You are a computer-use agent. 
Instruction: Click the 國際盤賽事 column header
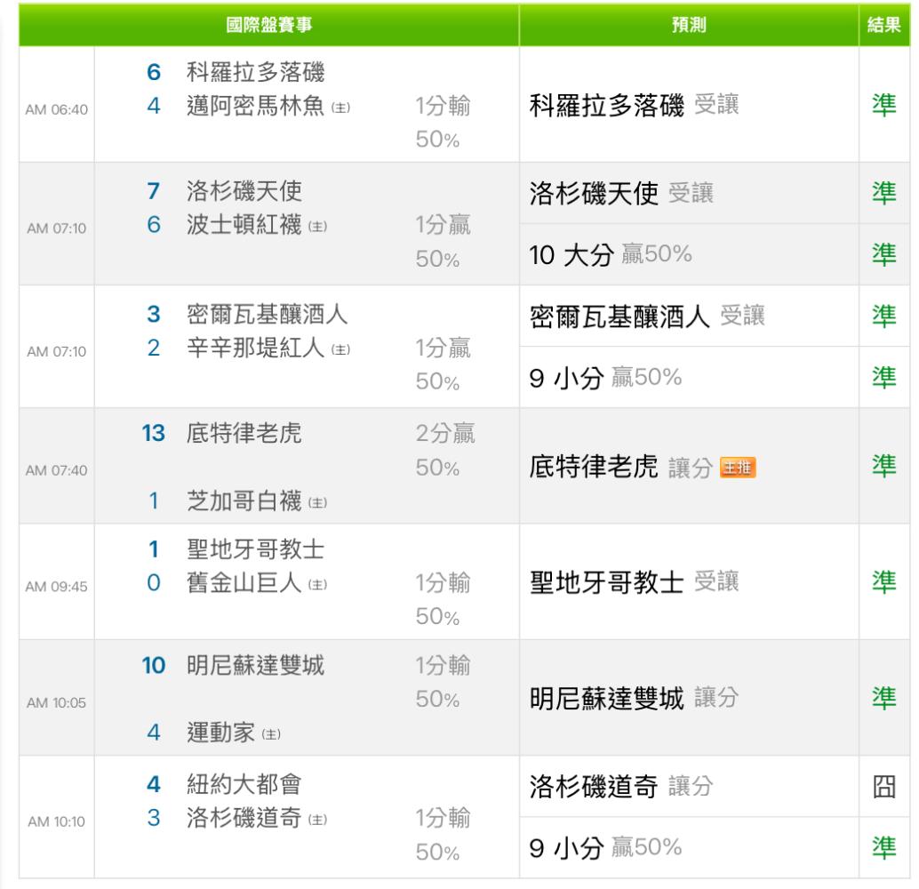pyautogui.click(x=269, y=25)
